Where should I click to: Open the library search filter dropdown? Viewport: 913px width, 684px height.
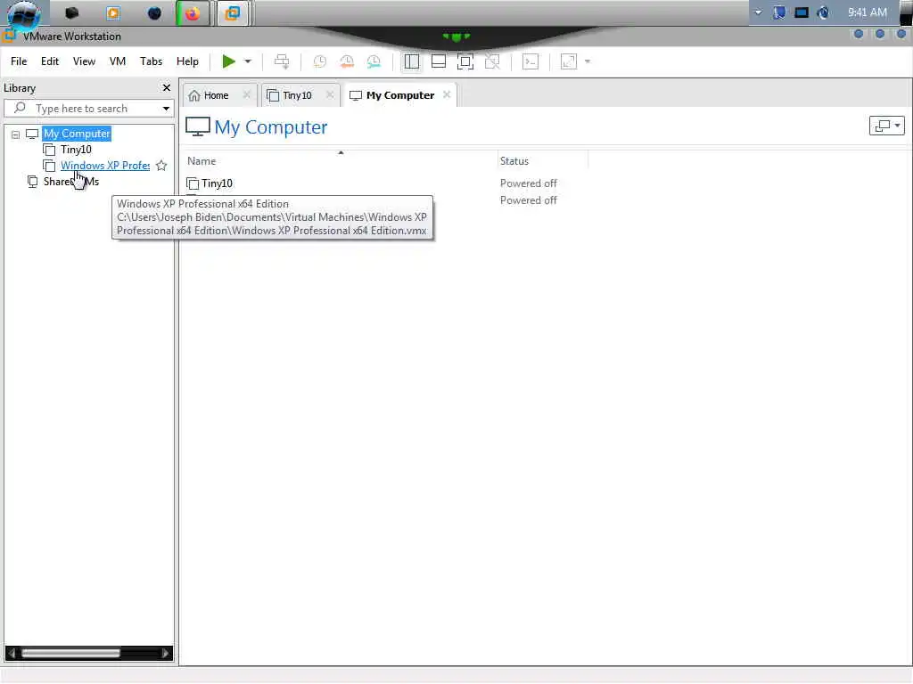point(166,109)
